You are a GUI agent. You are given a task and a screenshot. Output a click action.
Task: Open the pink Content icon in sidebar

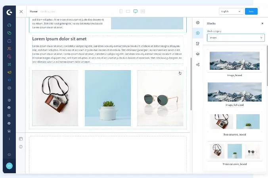point(9,56)
